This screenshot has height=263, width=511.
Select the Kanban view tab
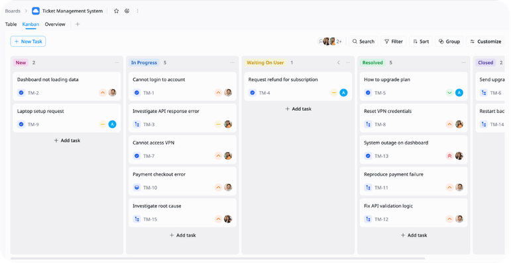[x=30, y=24]
